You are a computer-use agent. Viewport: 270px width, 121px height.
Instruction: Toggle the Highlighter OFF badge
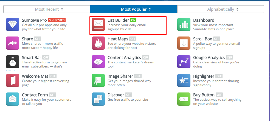click(x=219, y=76)
